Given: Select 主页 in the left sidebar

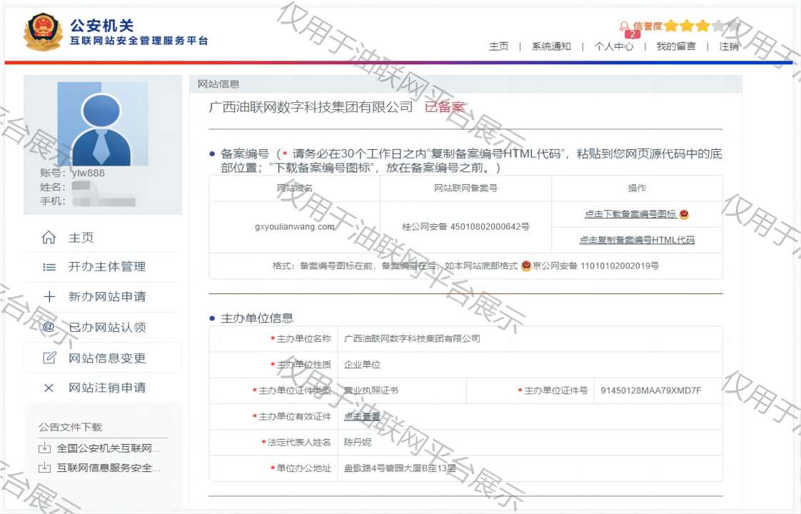Looking at the screenshot, I should tap(81, 238).
